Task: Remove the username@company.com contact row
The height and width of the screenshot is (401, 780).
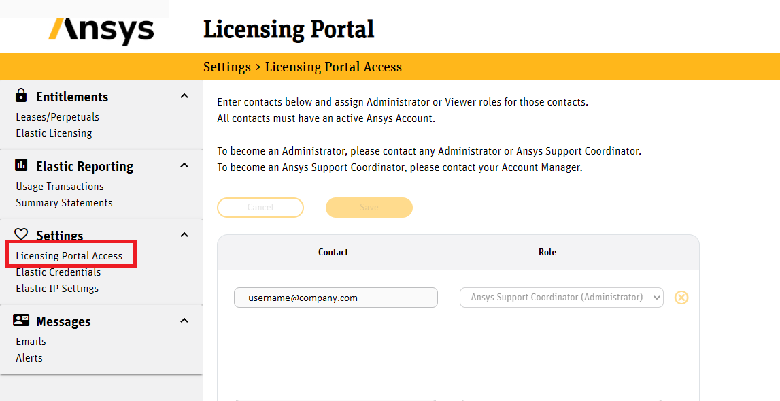Action: click(x=681, y=298)
